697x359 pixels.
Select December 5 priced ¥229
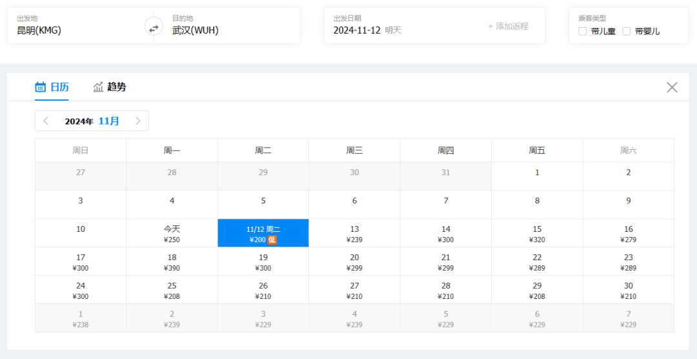[x=446, y=318]
